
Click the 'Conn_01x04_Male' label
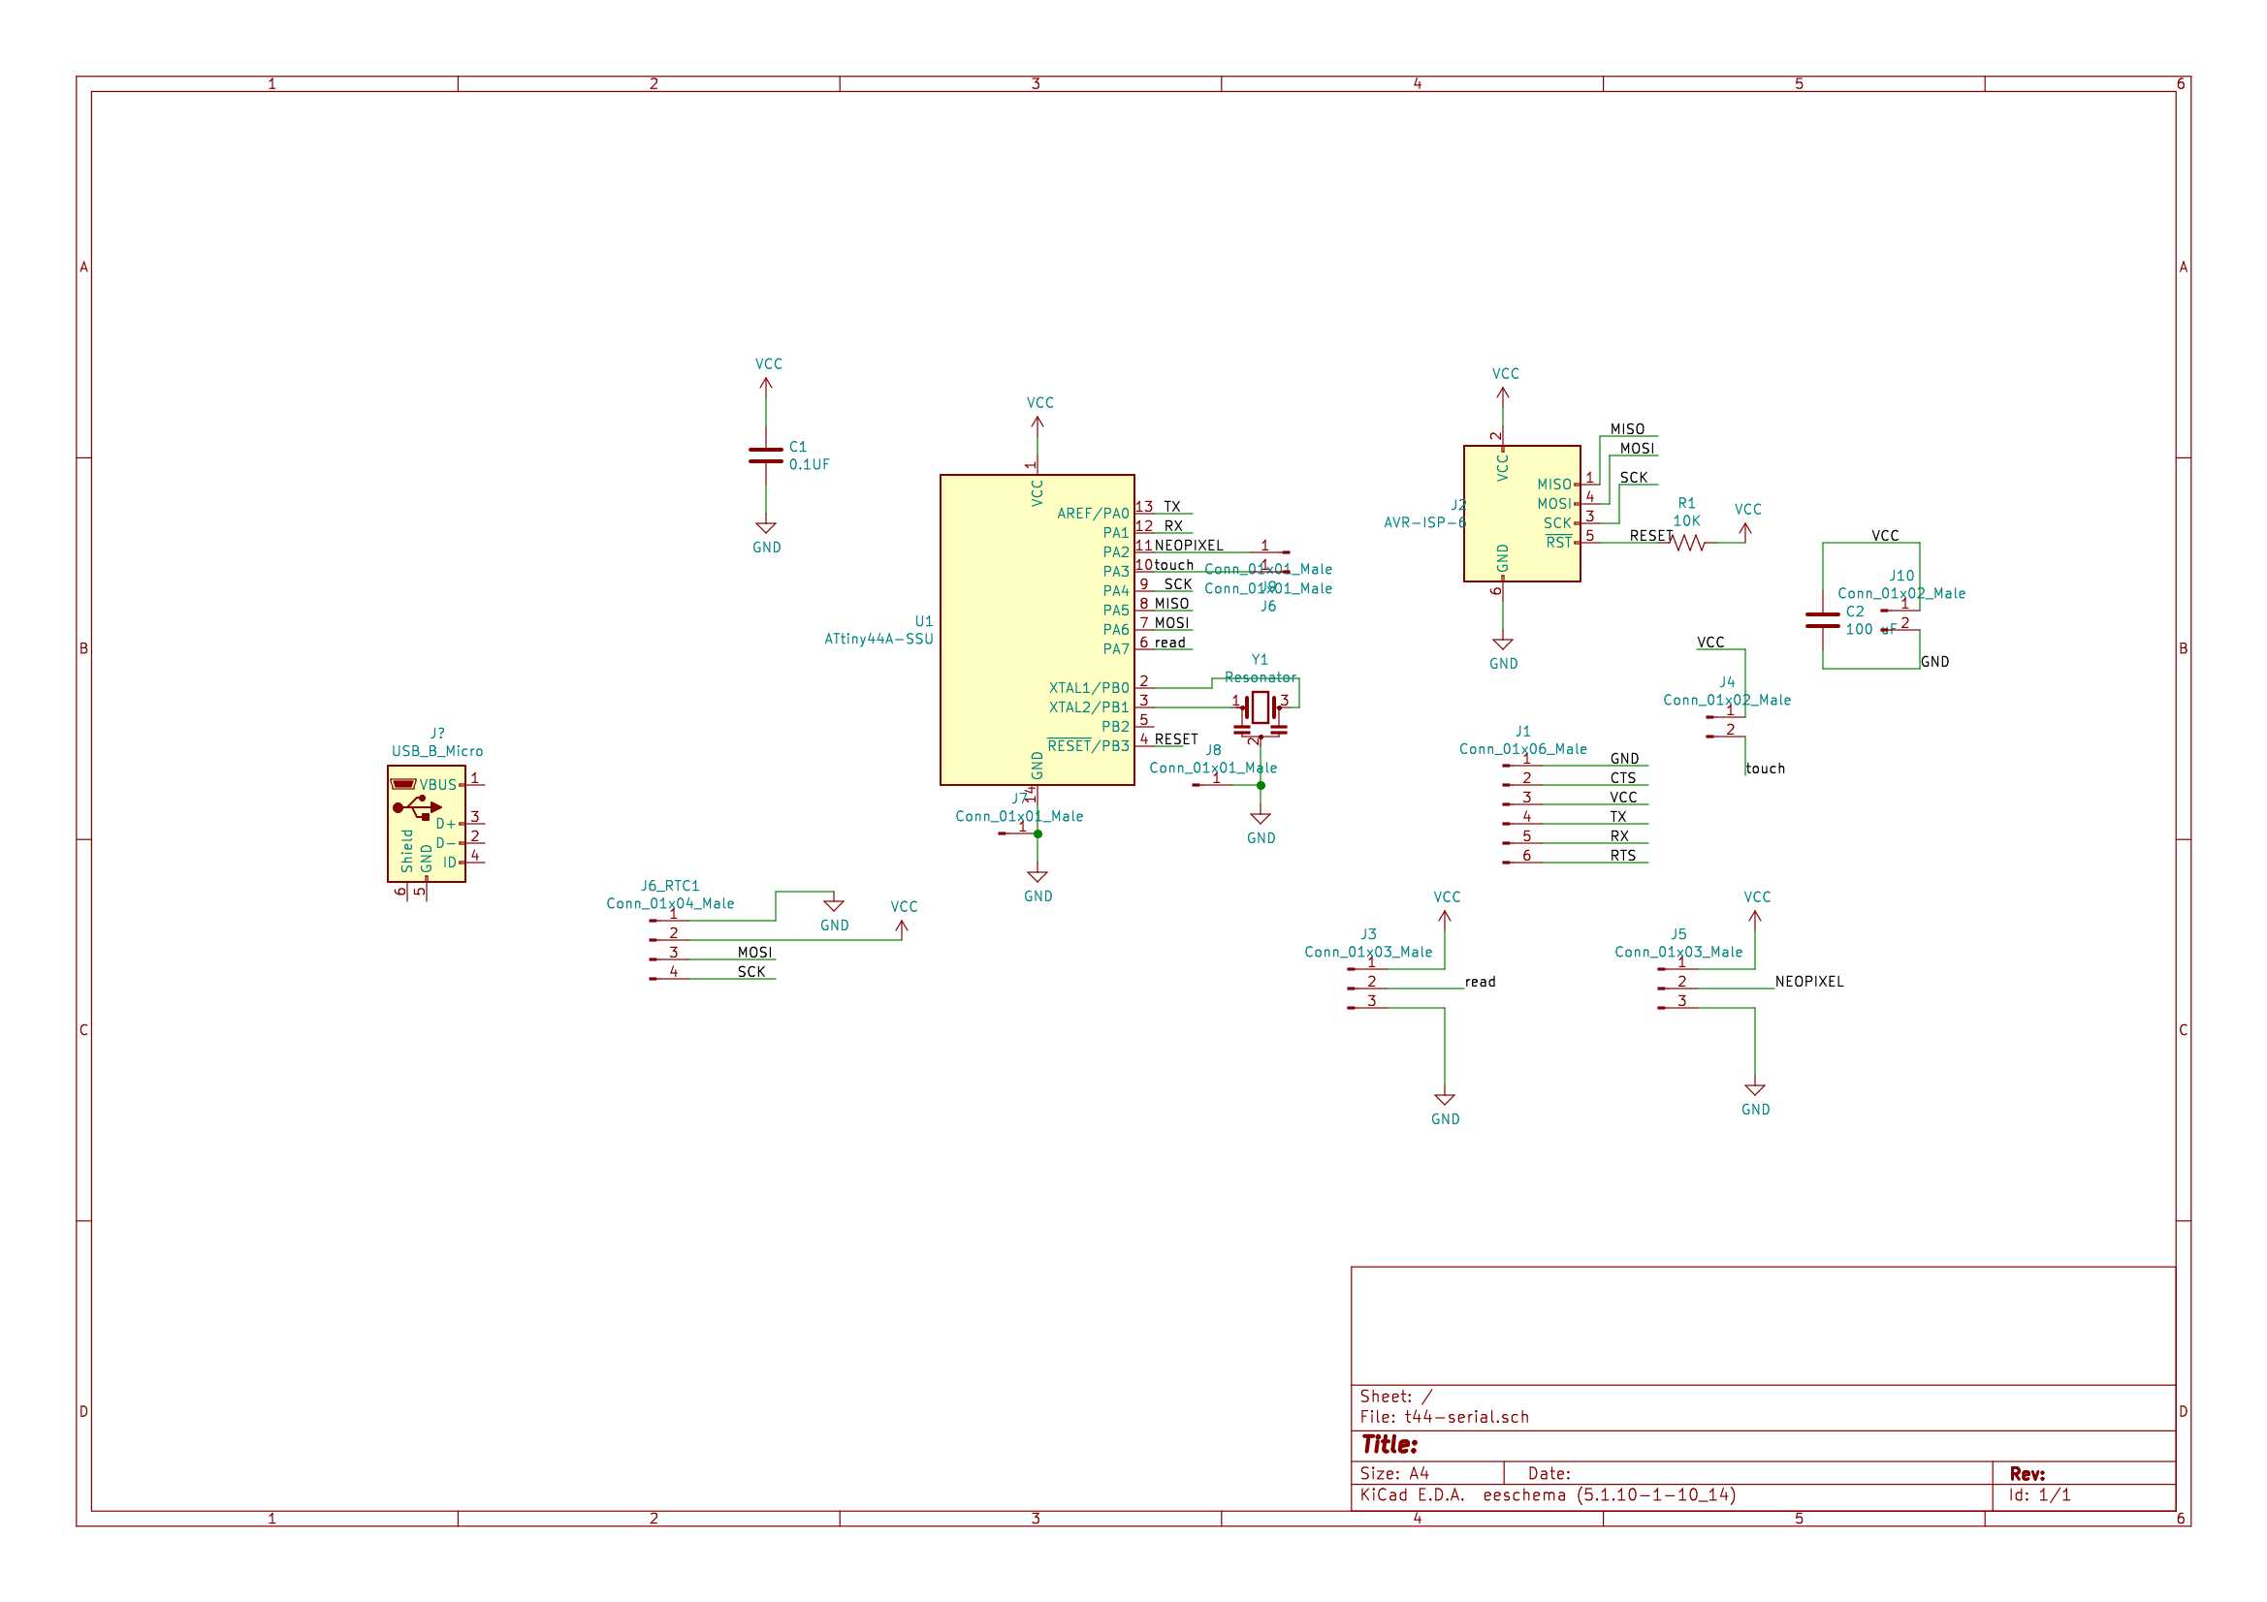pyautogui.click(x=670, y=904)
